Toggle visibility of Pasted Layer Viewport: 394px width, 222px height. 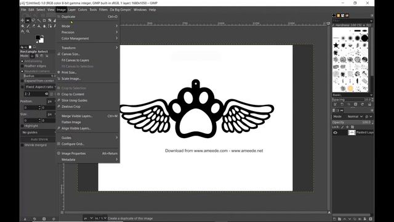pyautogui.click(x=335, y=133)
